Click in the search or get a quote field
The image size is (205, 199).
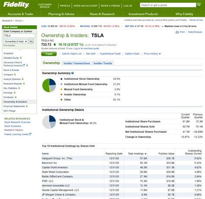(168, 5)
